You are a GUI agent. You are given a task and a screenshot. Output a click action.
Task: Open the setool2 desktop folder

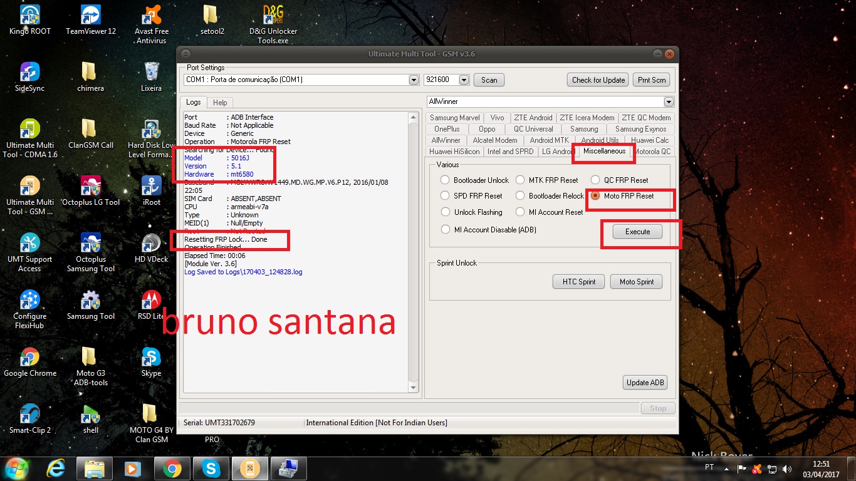[212, 20]
